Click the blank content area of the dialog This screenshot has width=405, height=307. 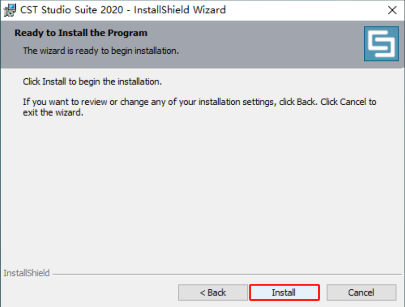pos(202,191)
